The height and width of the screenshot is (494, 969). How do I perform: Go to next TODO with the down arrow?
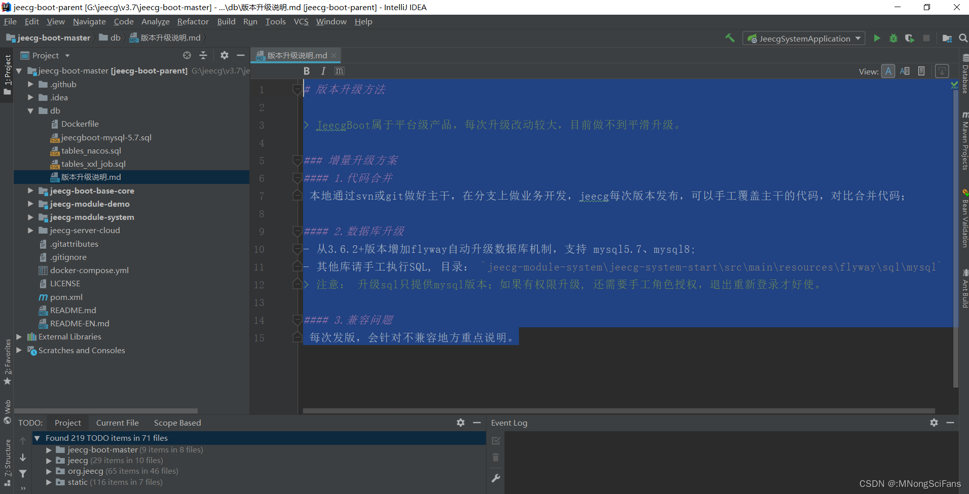23,458
